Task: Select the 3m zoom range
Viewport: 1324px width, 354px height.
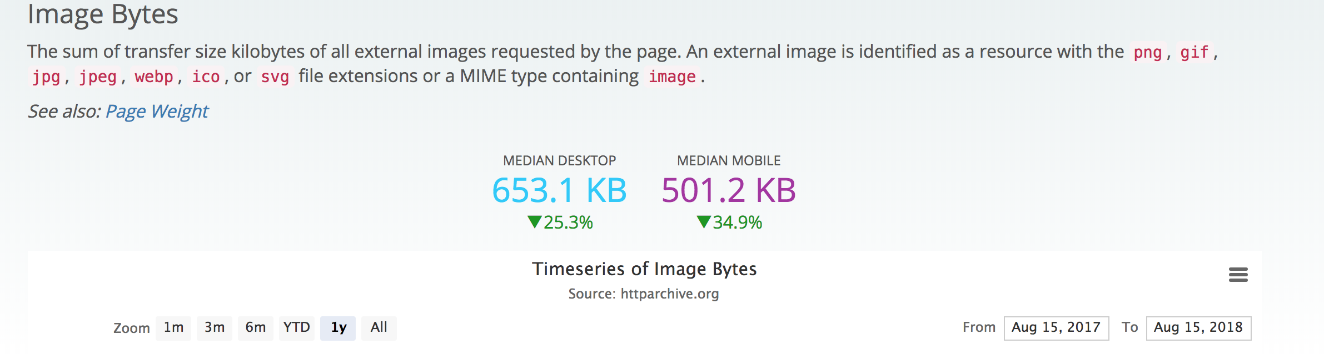Action: tap(215, 328)
